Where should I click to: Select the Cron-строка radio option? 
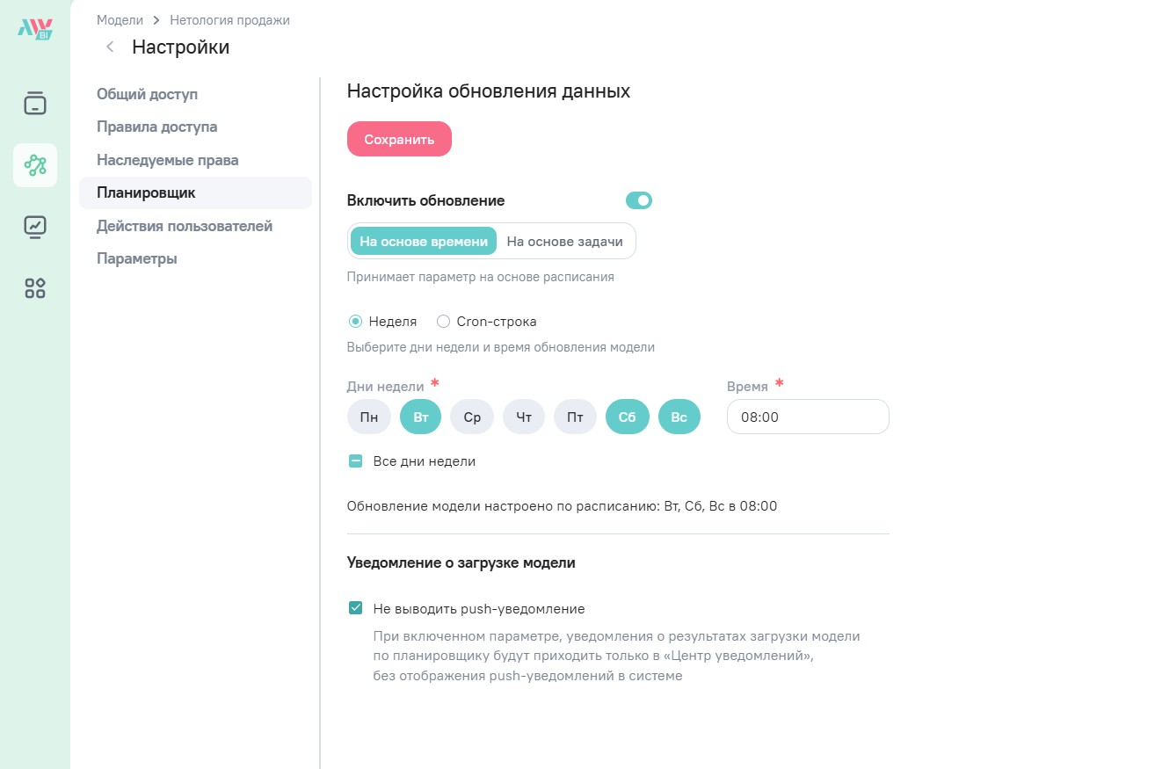tap(444, 322)
